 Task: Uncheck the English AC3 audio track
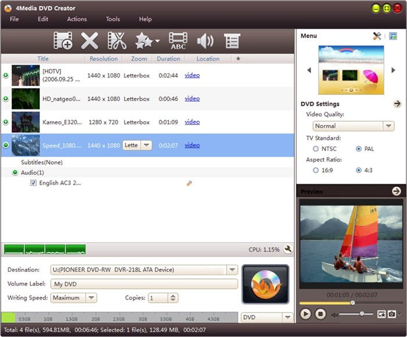[33, 183]
